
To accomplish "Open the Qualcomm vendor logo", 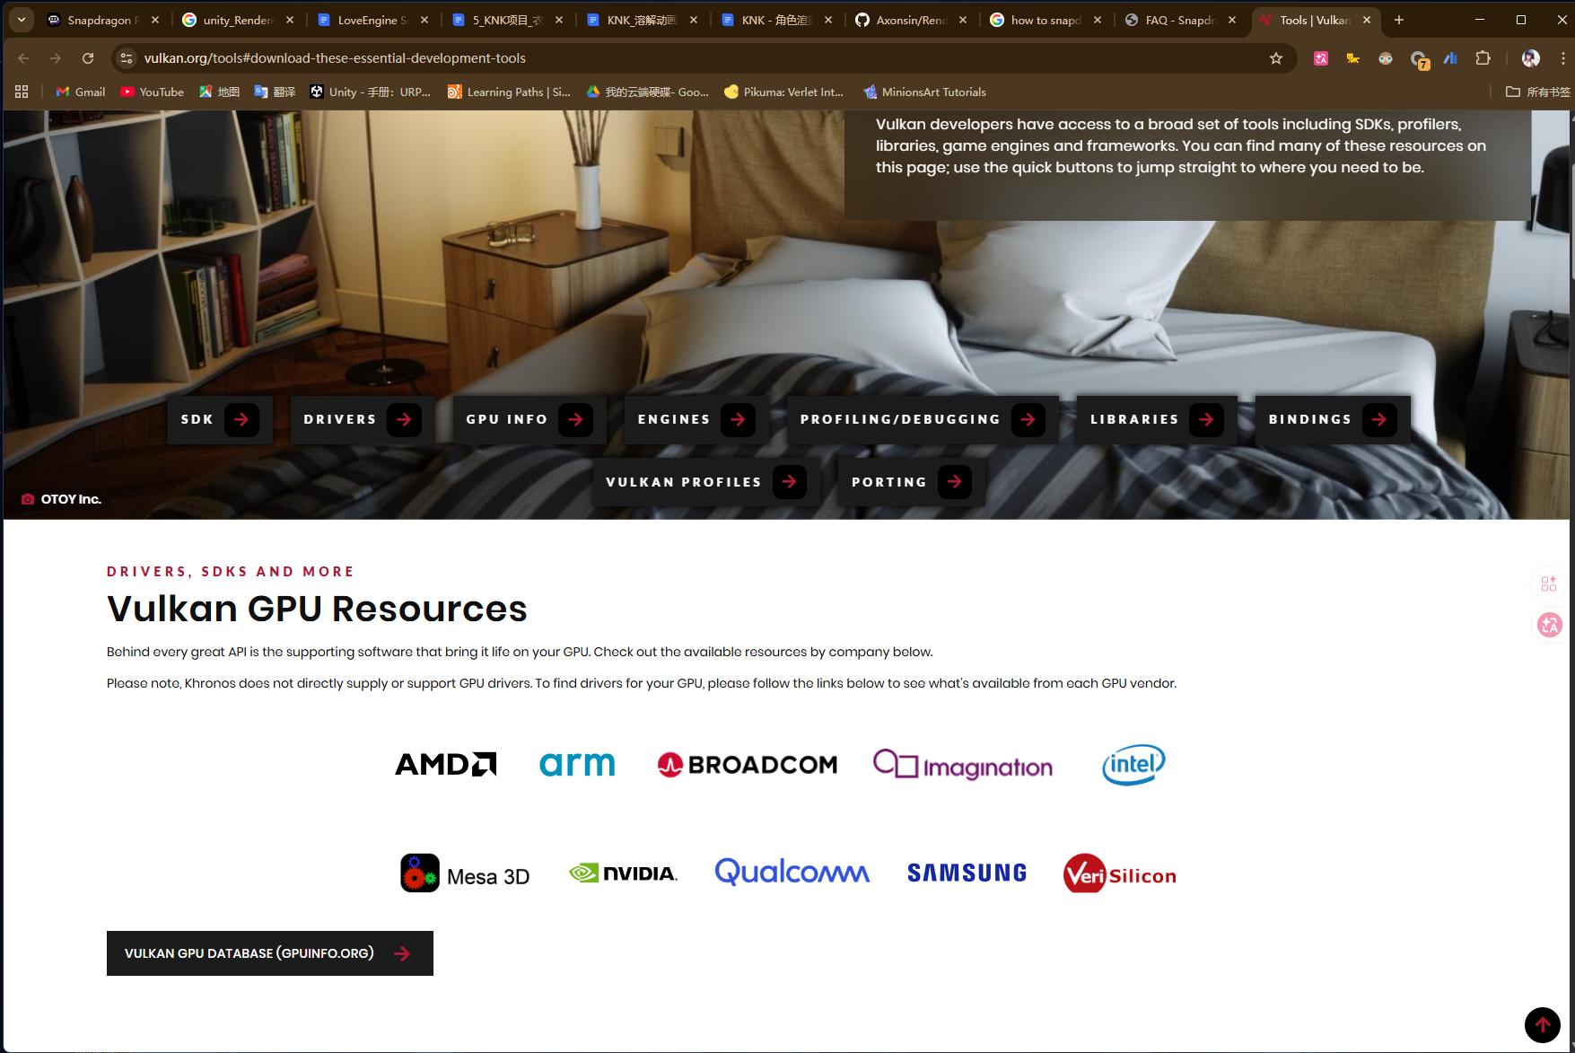I will pyautogui.click(x=792, y=872).
